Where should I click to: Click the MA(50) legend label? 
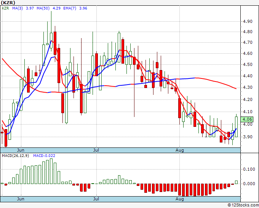click(43, 8)
